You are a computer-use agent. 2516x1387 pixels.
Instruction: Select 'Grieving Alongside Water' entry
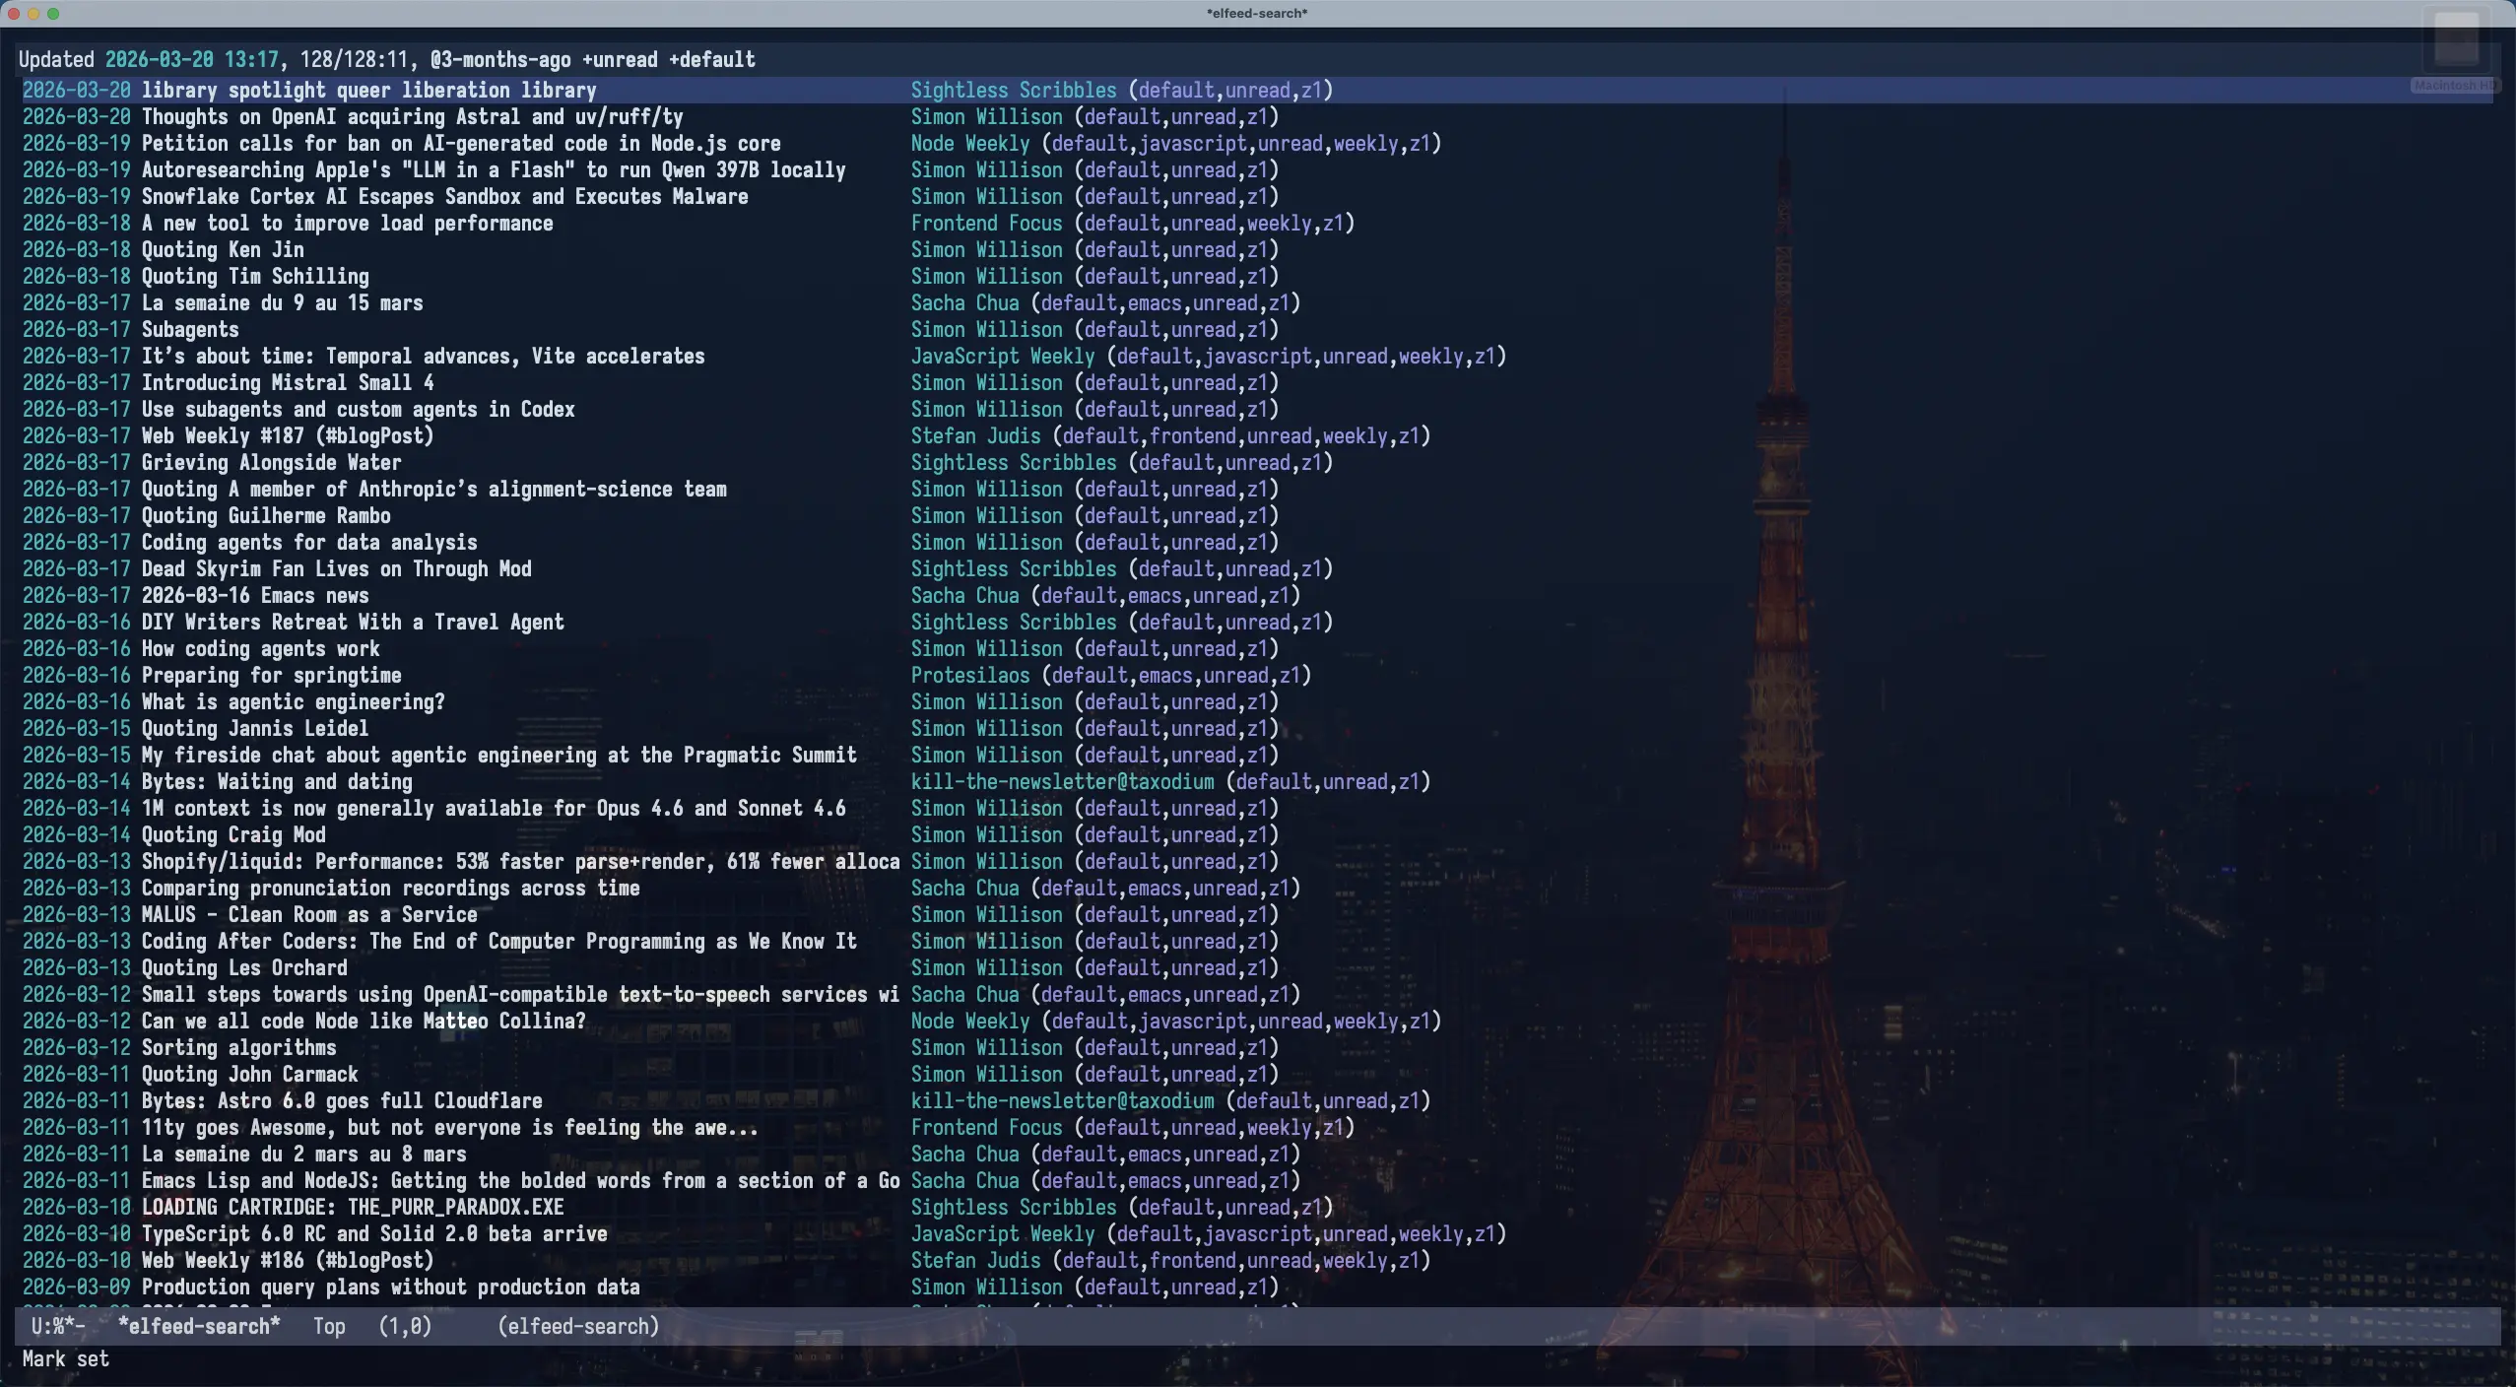(x=271, y=463)
